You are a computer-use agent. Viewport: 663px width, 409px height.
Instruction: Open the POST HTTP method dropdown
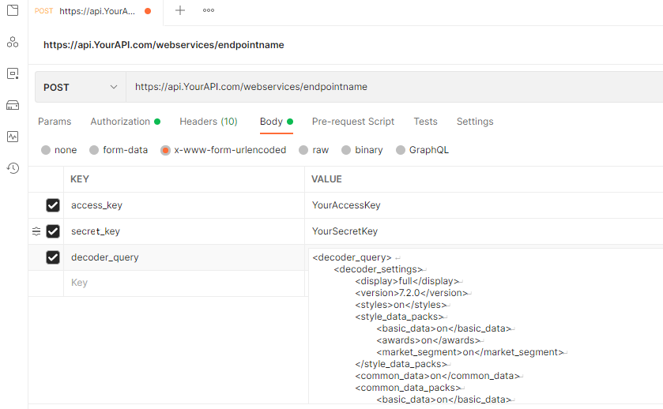[x=81, y=87]
